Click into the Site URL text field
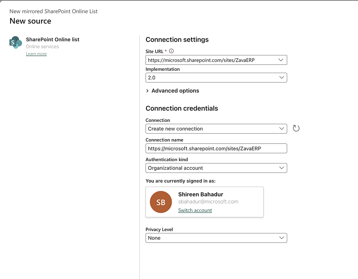This screenshot has width=358, height=279. pos(209,60)
